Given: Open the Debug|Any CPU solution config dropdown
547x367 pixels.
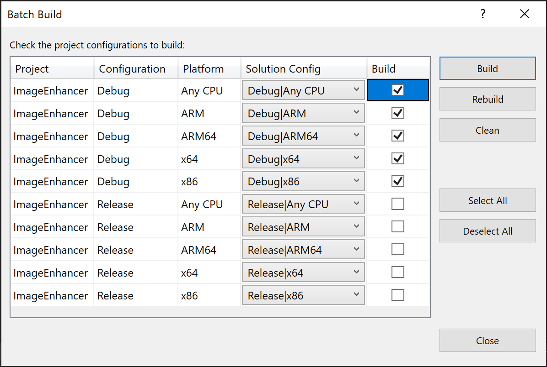Looking at the screenshot, I should [303, 90].
